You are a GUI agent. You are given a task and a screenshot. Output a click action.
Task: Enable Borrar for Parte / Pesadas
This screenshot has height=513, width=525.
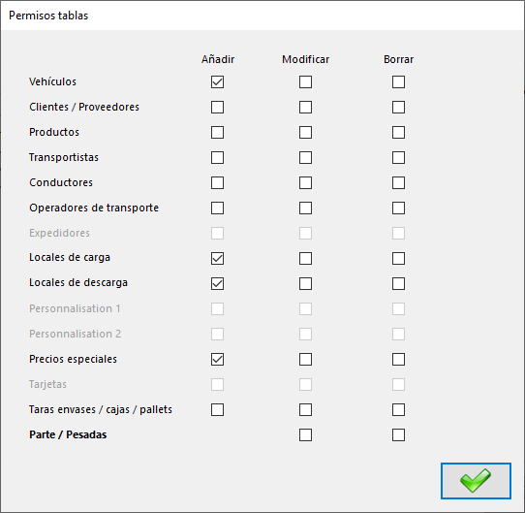tap(398, 434)
